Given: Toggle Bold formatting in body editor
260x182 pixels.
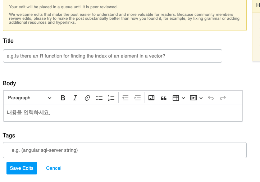Looking at the screenshot, I should pyautogui.click(x=63, y=98).
